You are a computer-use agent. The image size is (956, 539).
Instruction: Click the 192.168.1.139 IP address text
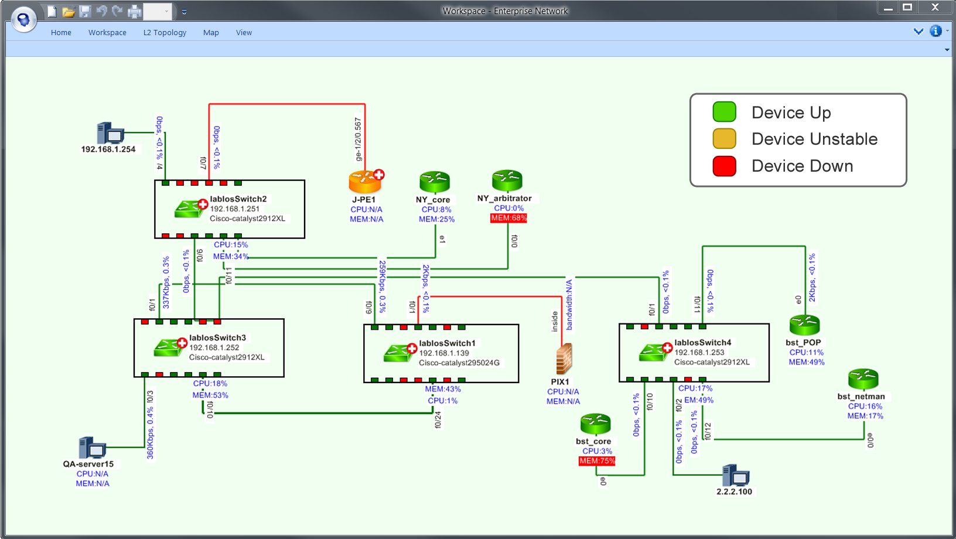coord(444,353)
